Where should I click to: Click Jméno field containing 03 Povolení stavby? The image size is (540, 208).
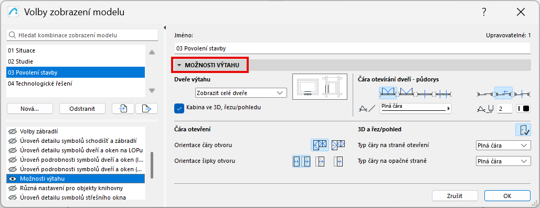click(x=353, y=48)
